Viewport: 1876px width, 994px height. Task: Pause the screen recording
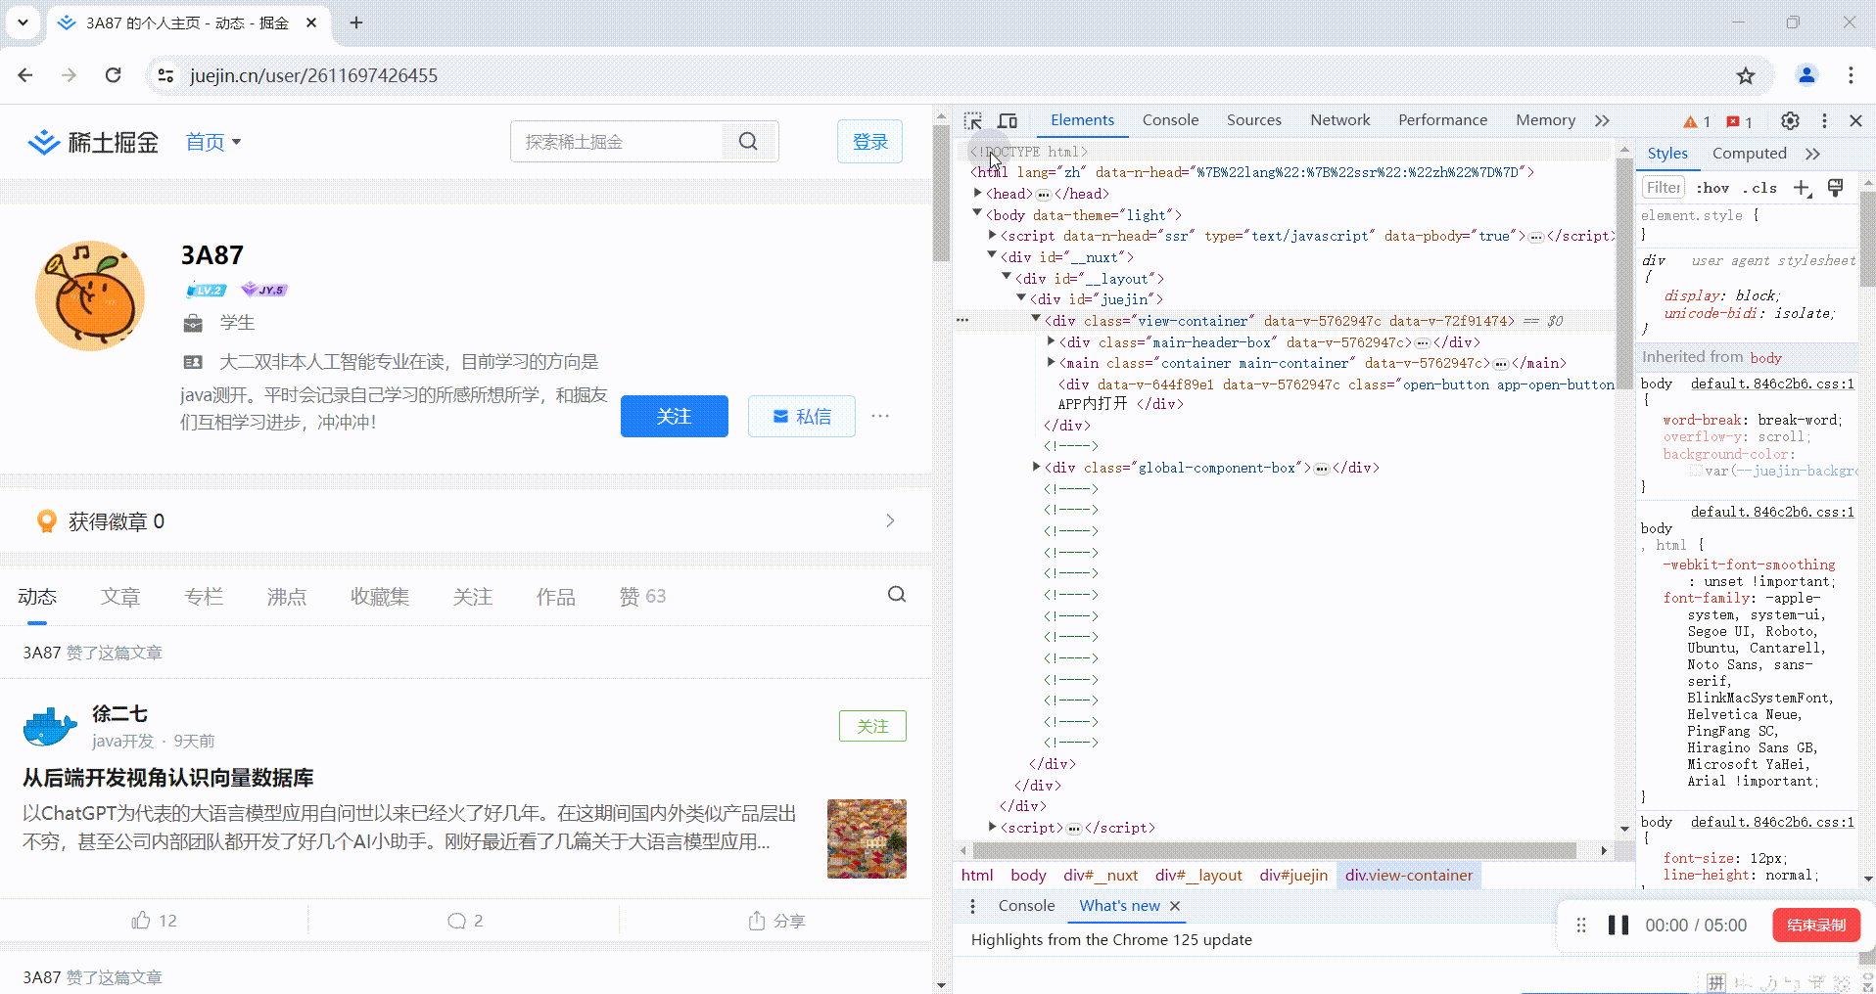(x=1618, y=925)
